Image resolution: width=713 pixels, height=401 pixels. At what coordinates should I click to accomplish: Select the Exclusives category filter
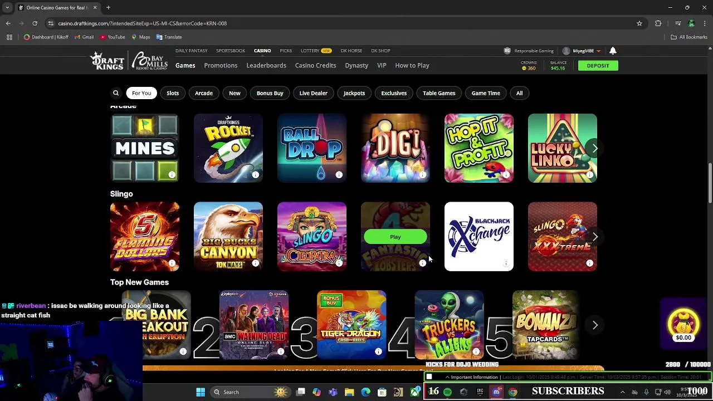point(394,93)
